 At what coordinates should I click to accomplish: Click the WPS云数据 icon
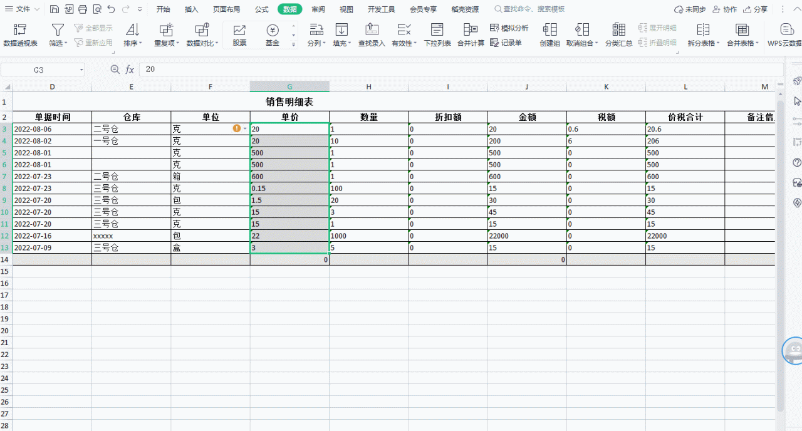(787, 29)
